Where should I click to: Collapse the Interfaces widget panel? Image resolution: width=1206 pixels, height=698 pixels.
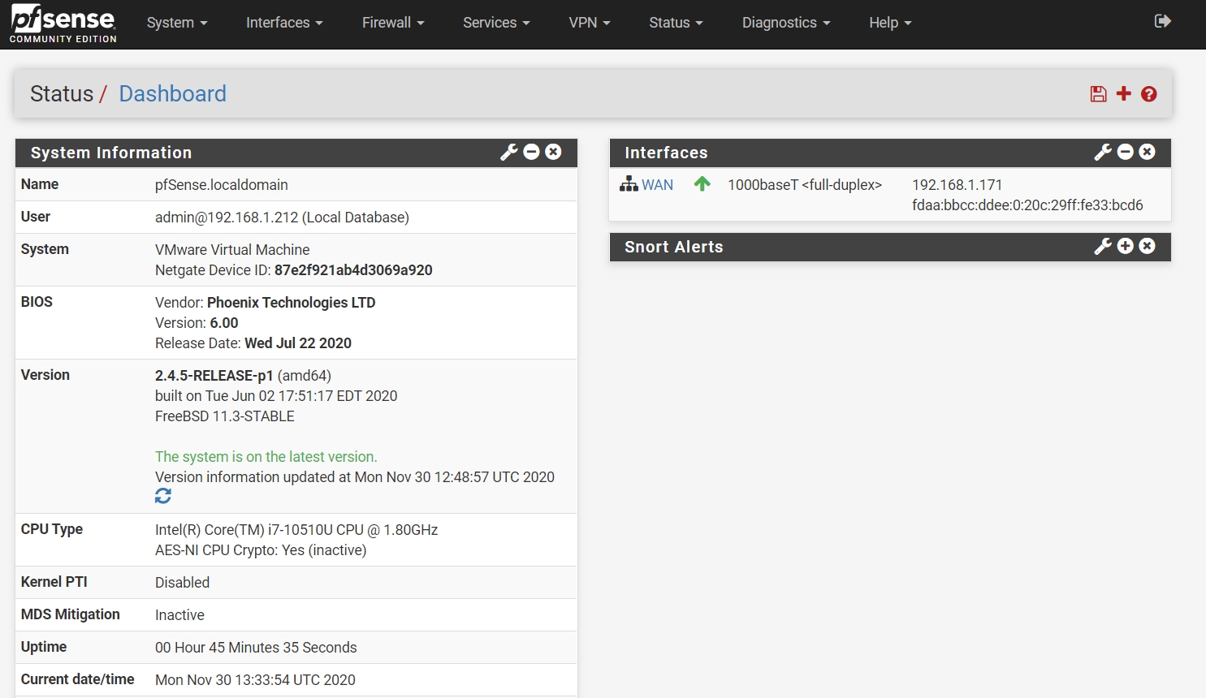pos(1126,152)
